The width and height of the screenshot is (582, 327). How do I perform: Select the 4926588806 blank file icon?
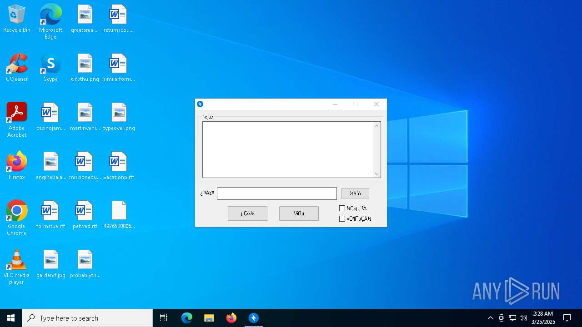(119, 215)
